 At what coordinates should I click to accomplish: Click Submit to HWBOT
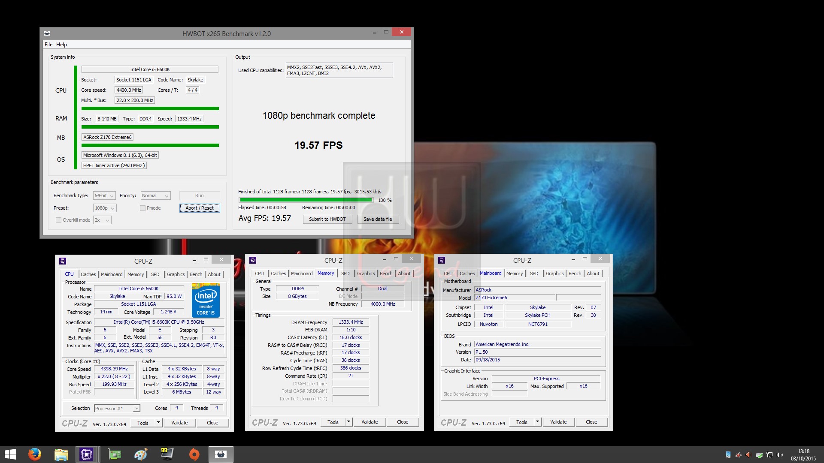(x=327, y=219)
